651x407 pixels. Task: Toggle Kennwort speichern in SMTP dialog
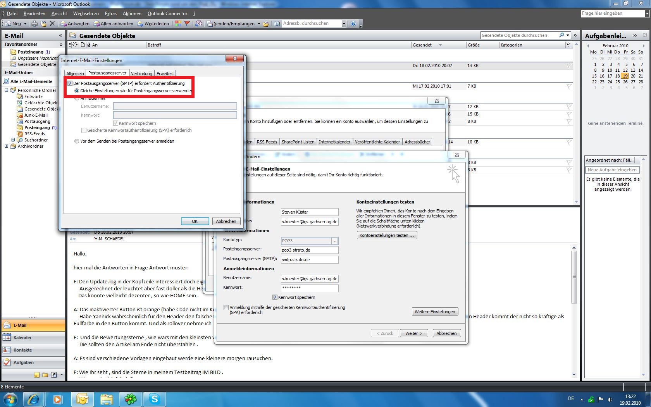click(115, 123)
